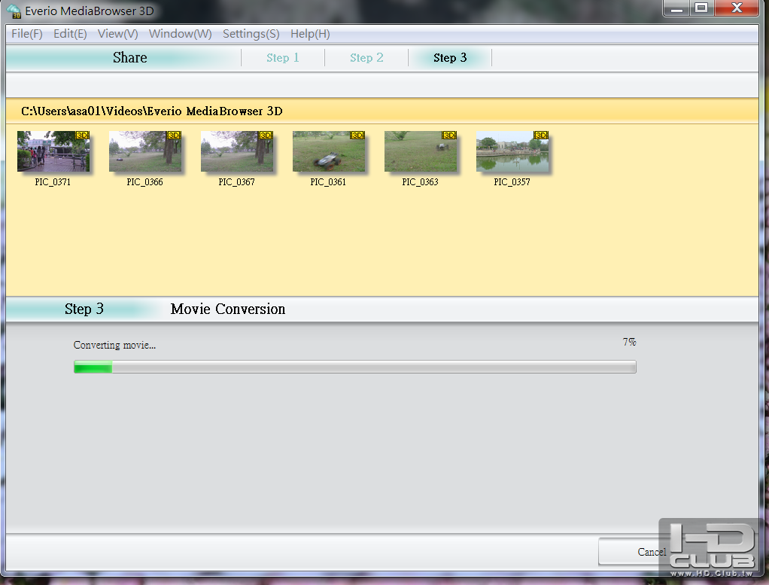Click the 3D badge on PIC_0366
This screenshot has height=585, width=769.
point(174,135)
